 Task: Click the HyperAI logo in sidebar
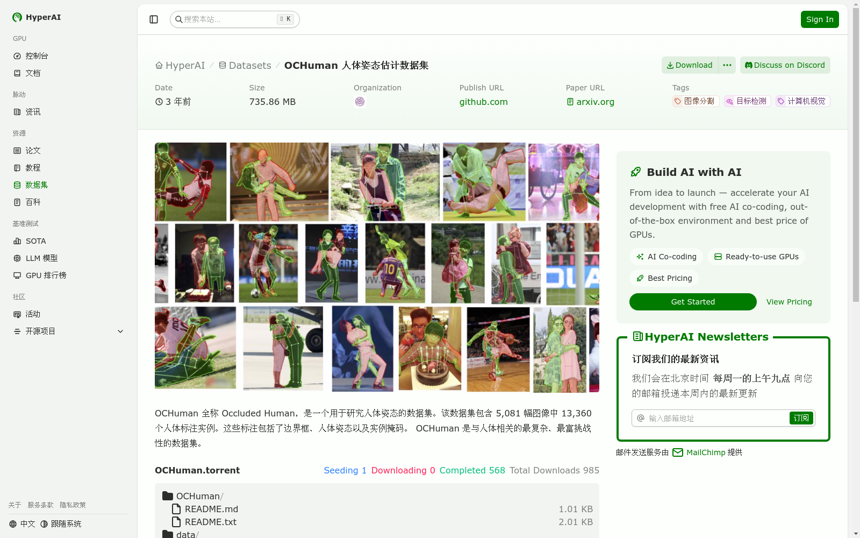coord(37,17)
